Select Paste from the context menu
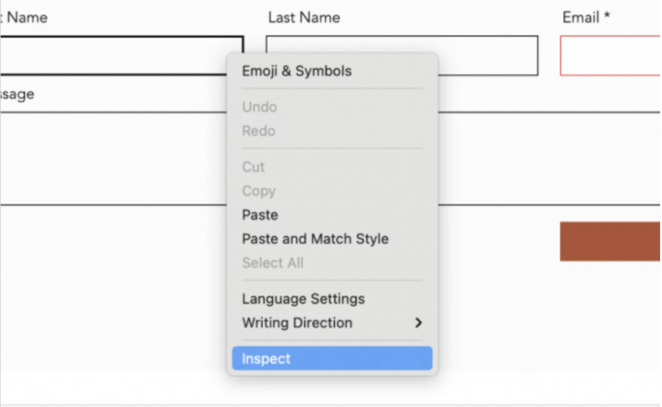The image size is (662, 407). click(259, 214)
